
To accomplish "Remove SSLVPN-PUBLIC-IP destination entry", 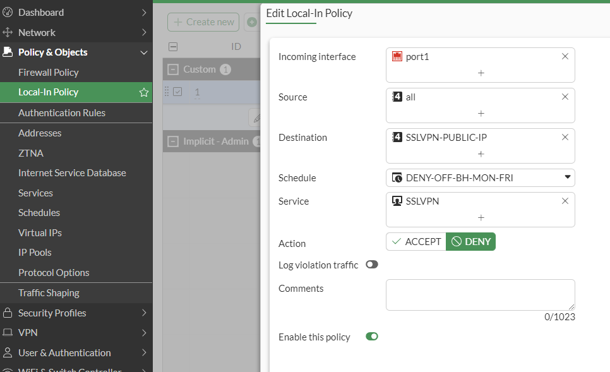I will [565, 137].
